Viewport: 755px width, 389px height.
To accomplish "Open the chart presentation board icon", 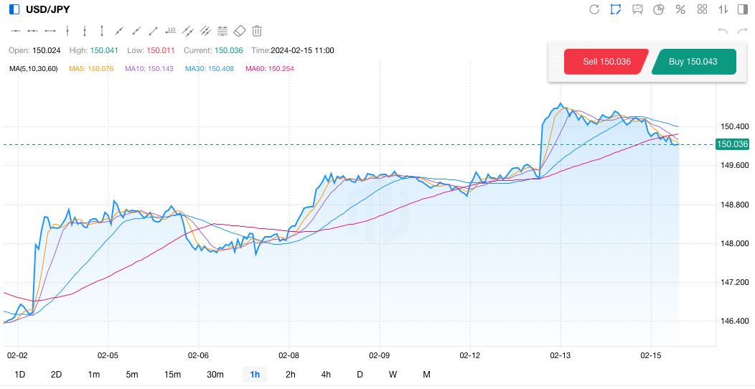I will coord(637,9).
